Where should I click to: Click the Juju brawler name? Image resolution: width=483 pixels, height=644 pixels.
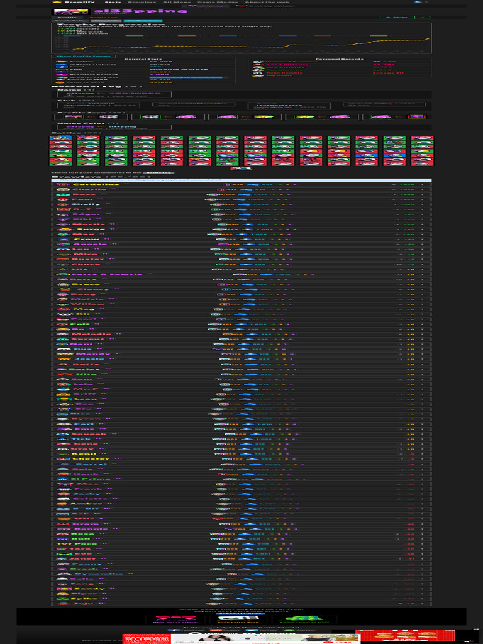[x=84, y=604]
